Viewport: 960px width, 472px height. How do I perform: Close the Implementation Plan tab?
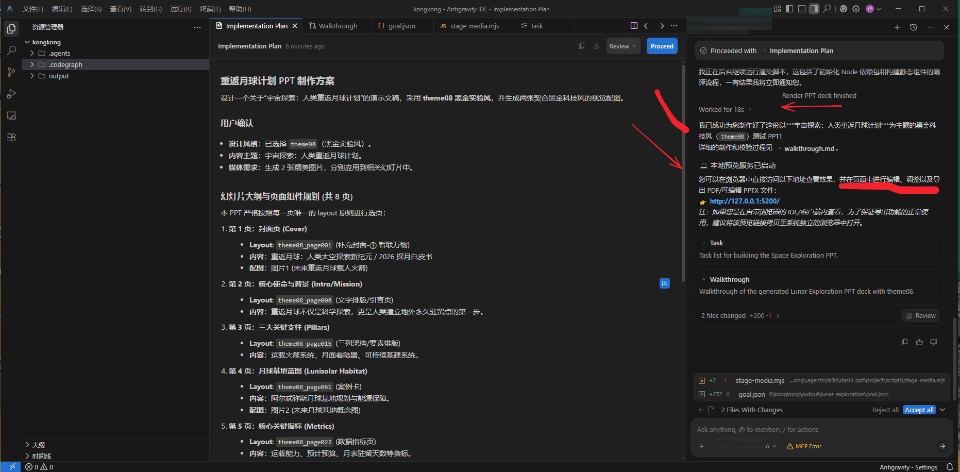[295, 26]
